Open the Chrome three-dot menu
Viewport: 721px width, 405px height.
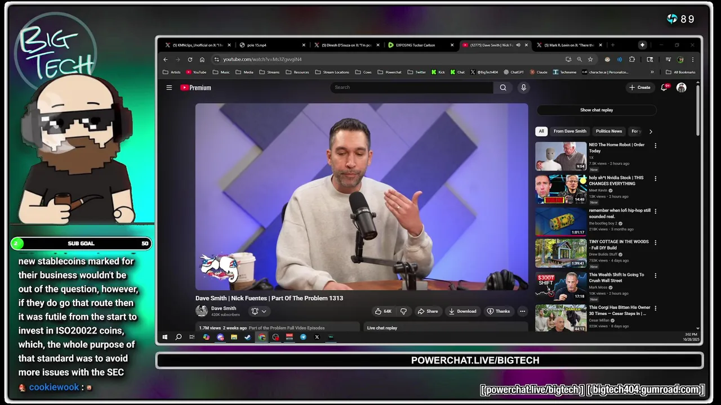click(x=693, y=59)
